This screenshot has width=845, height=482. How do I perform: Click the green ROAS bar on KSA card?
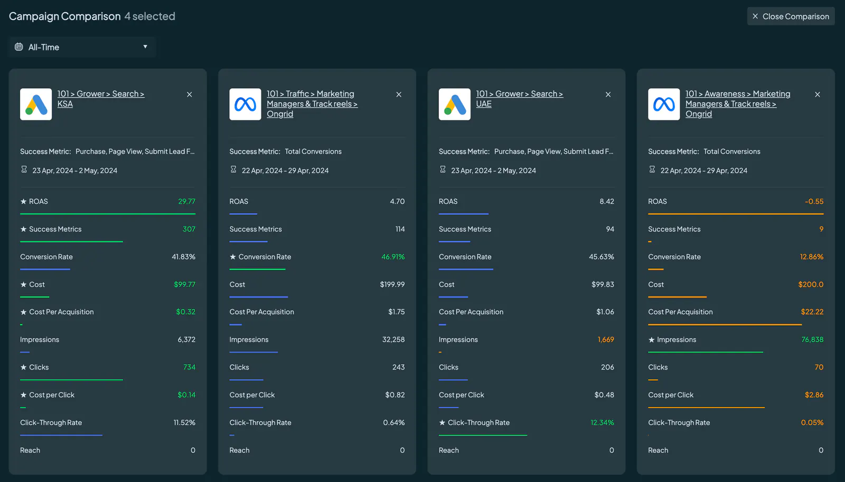108,214
